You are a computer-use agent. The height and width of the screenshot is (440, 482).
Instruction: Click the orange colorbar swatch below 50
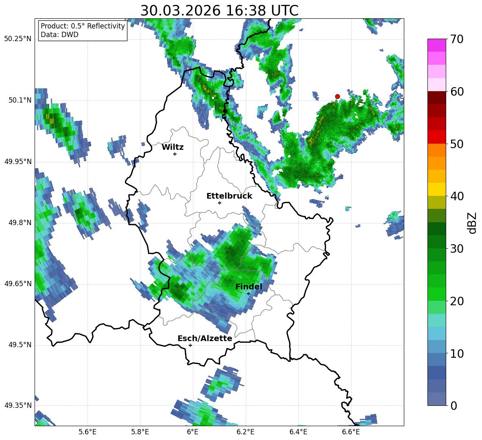436,150
